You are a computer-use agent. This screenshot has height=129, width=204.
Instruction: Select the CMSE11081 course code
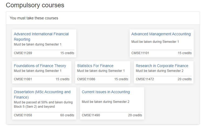[23, 79]
